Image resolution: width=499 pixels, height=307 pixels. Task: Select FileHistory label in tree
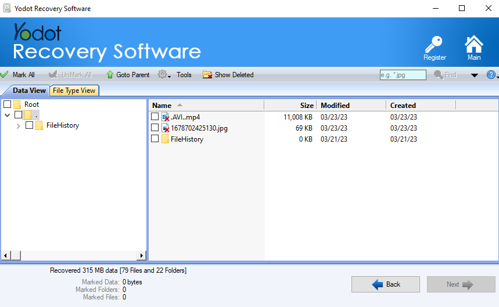point(62,125)
